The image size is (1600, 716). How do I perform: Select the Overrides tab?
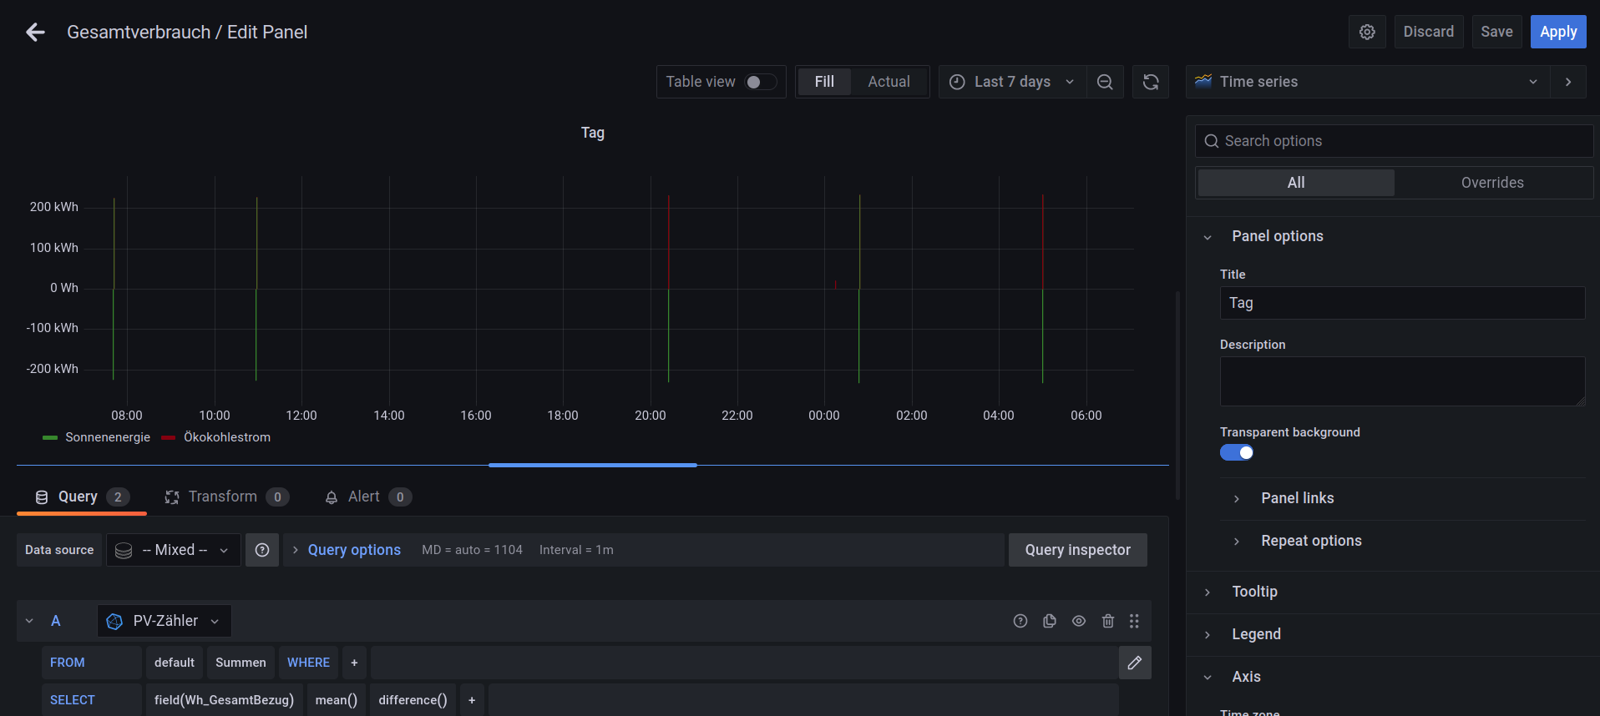click(1491, 183)
